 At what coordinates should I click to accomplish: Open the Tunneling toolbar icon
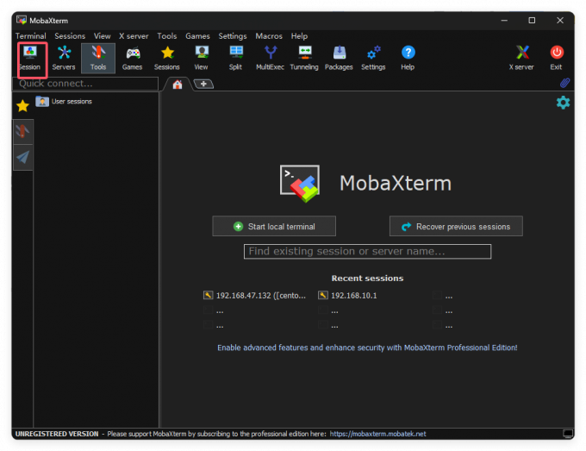[304, 59]
